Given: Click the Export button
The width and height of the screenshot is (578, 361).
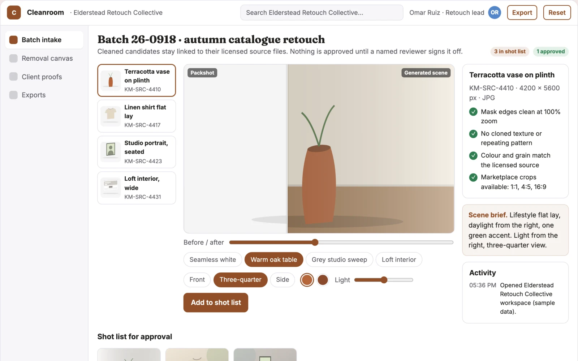Looking at the screenshot, I should tap(522, 13).
